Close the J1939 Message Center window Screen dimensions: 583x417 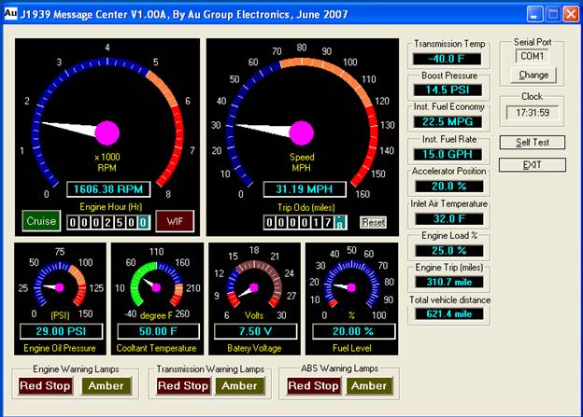(x=570, y=15)
